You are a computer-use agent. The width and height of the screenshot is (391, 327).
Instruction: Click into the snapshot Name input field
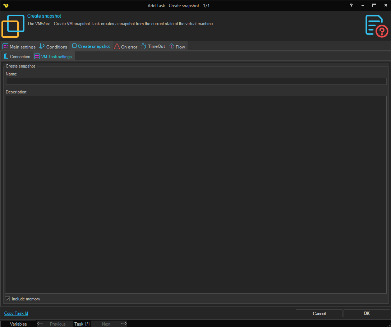coord(196,82)
